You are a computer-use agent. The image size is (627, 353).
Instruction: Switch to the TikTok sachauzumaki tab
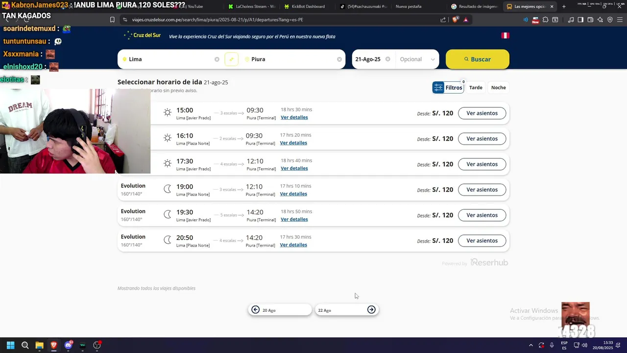pos(363,6)
